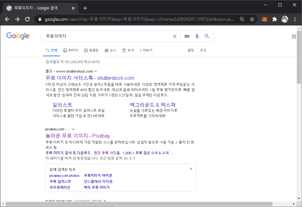Open 백그라운드 & 텍스쳐 sitelink
Viewport: 302px width, 207px height.
(x=153, y=105)
